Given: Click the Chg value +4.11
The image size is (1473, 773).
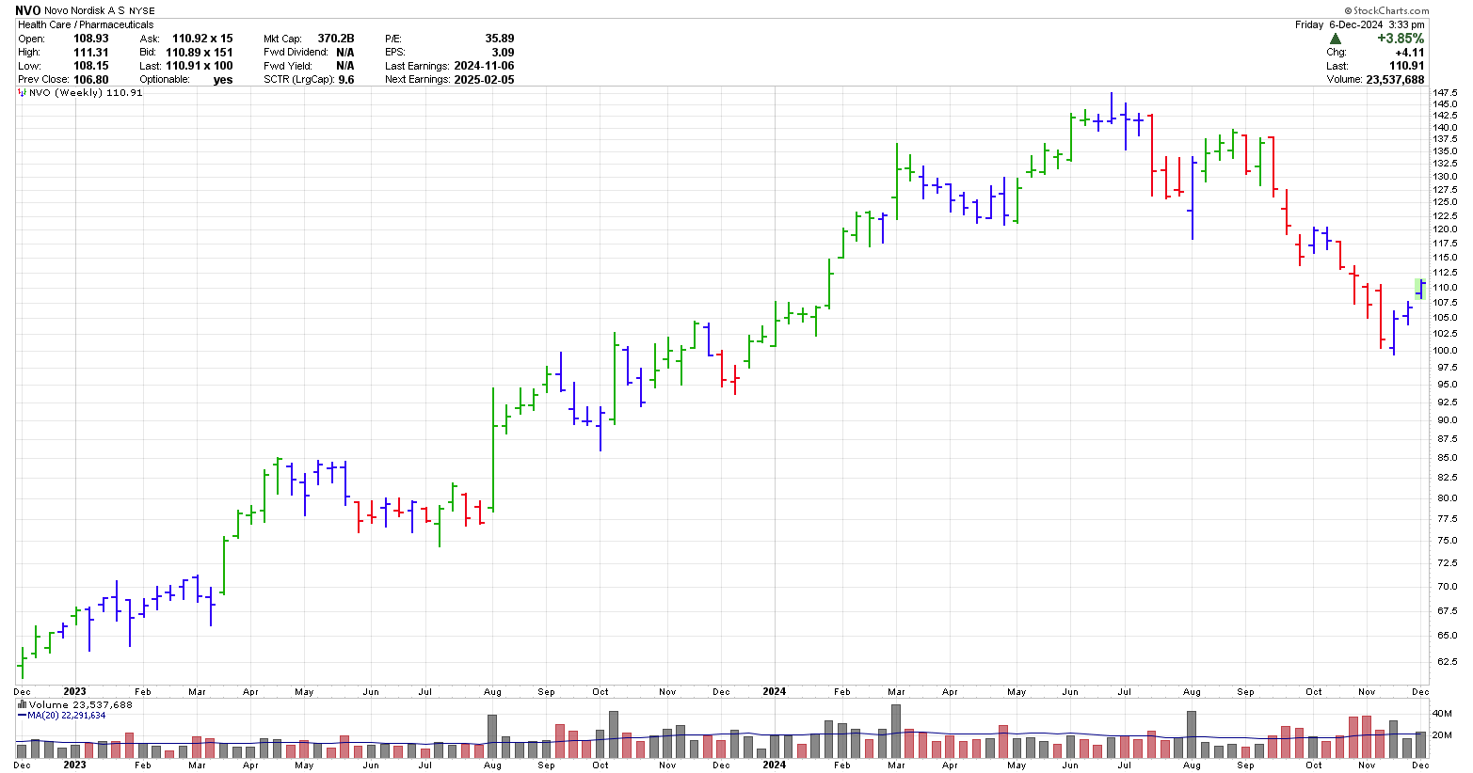Looking at the screenshot, I should coord(1411,53).
